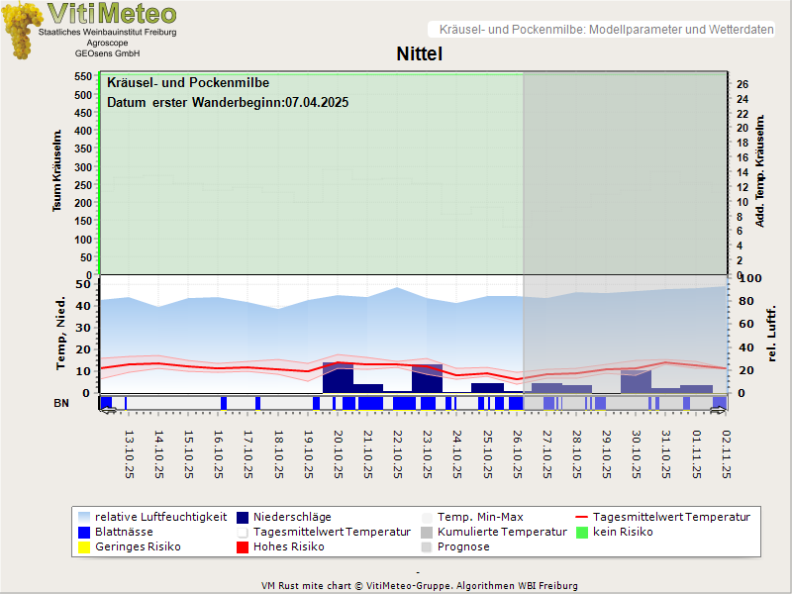The image size is (792, 594).
Task: Click the Niederschläge dark blue legend icon
Action: pyautogui.click(x=243, y=517)
